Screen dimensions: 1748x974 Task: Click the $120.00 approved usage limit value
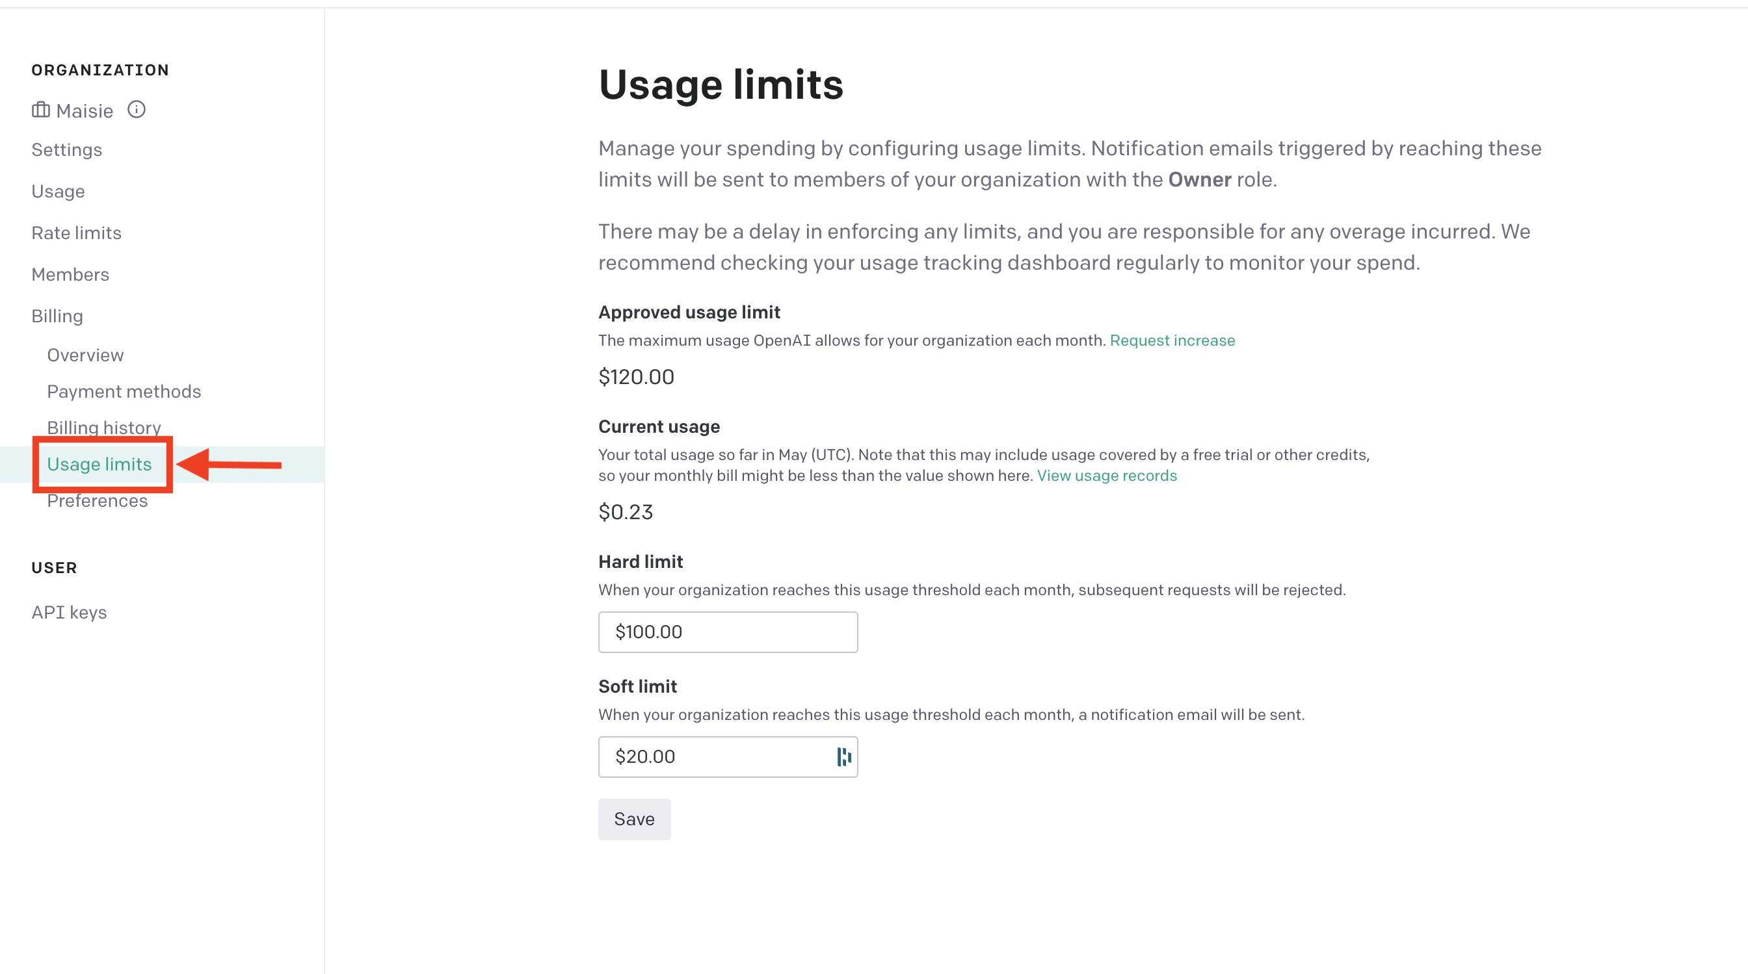[x=636, y=377]
